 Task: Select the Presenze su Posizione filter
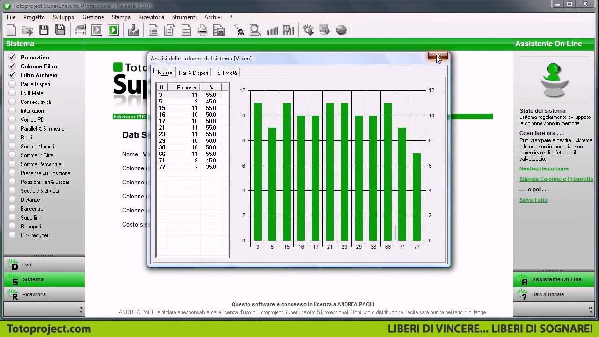tap(45, 173)
